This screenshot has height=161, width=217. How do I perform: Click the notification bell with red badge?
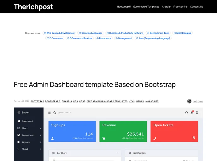point(191,113)
